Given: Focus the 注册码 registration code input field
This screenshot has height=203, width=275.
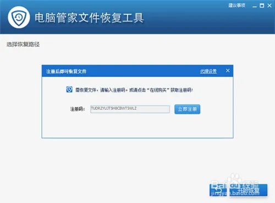Looking at the screenshot, I should (x=130, y=109).
